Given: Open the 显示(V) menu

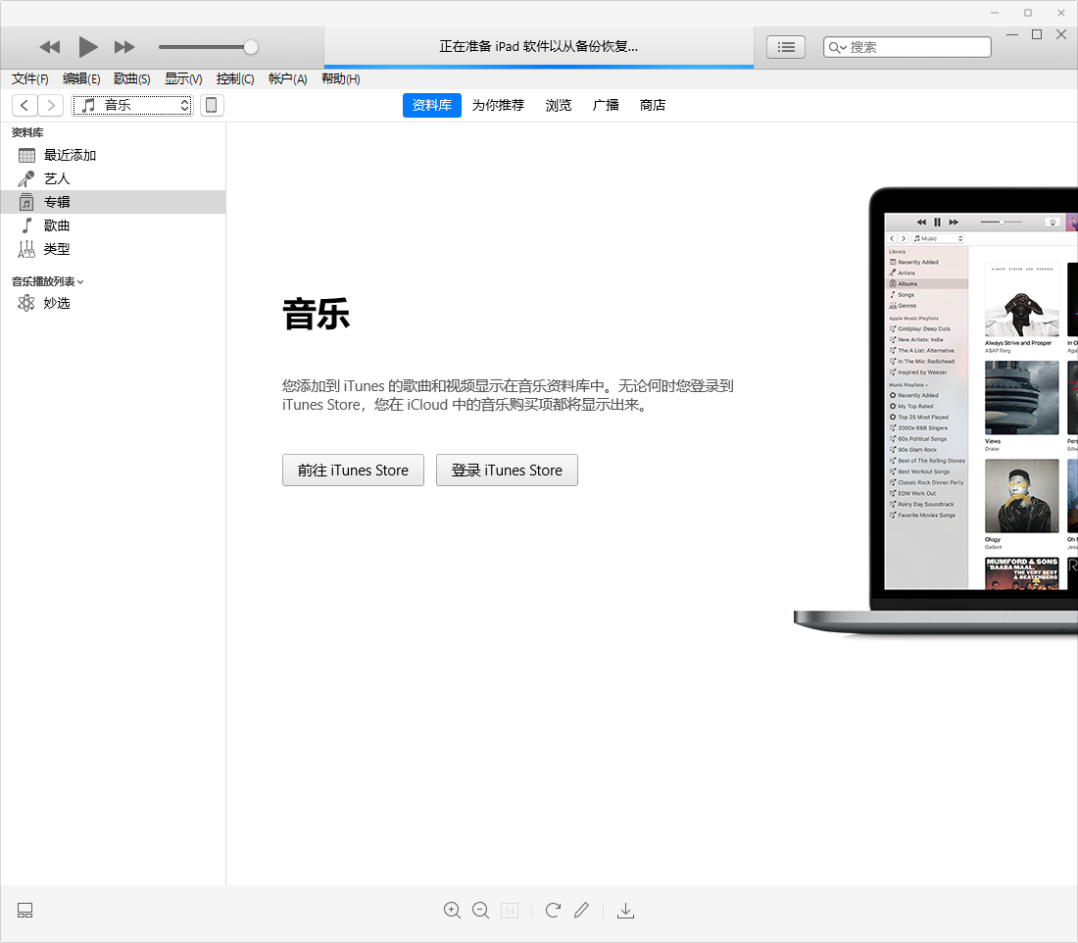Looking at the screenshot, I should [183, 79].
